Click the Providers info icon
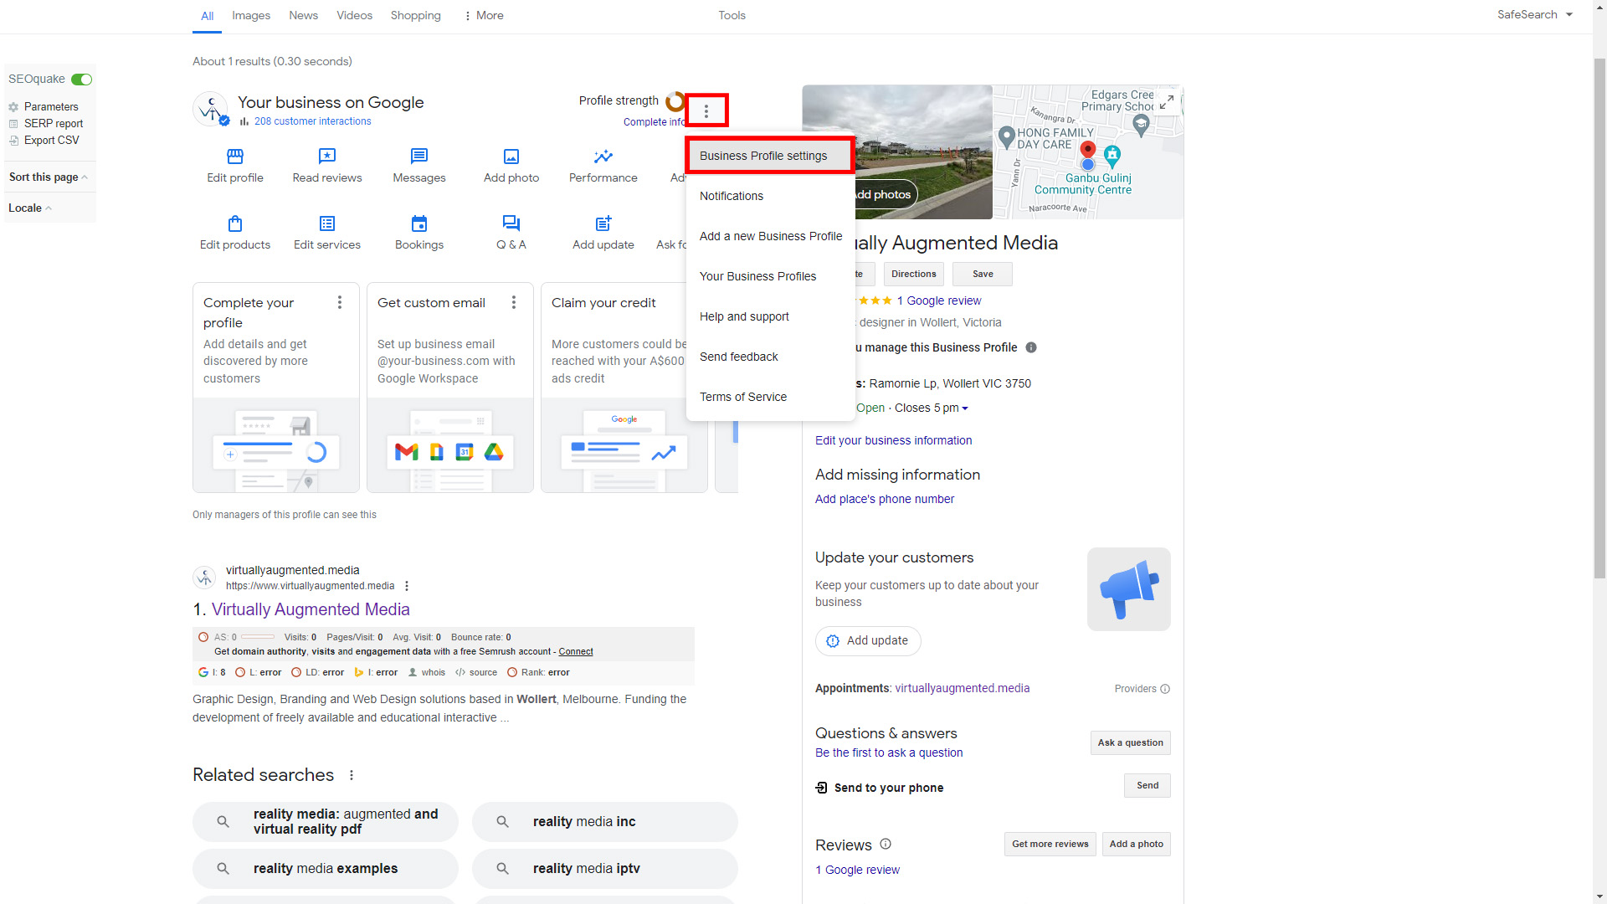Screen dimensions: 1607x904 [x=1165, y=689]
